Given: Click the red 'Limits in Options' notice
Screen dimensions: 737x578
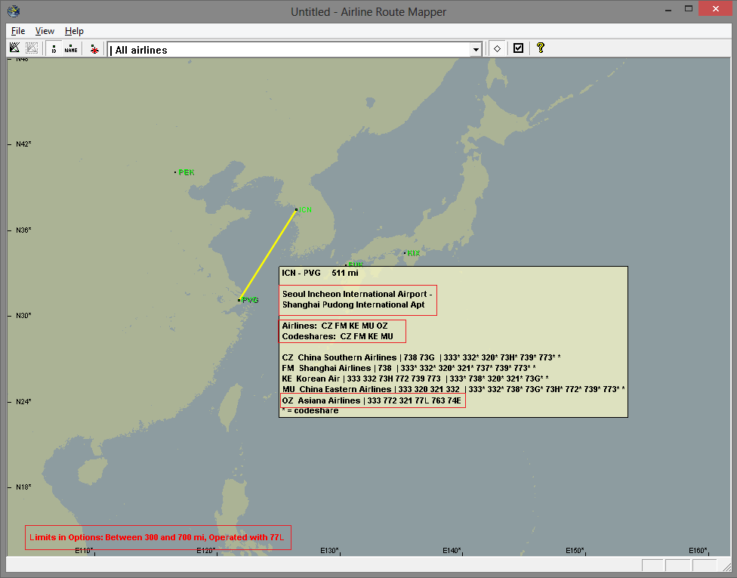Looking at the screenshot, I should [x=157, y=537].
